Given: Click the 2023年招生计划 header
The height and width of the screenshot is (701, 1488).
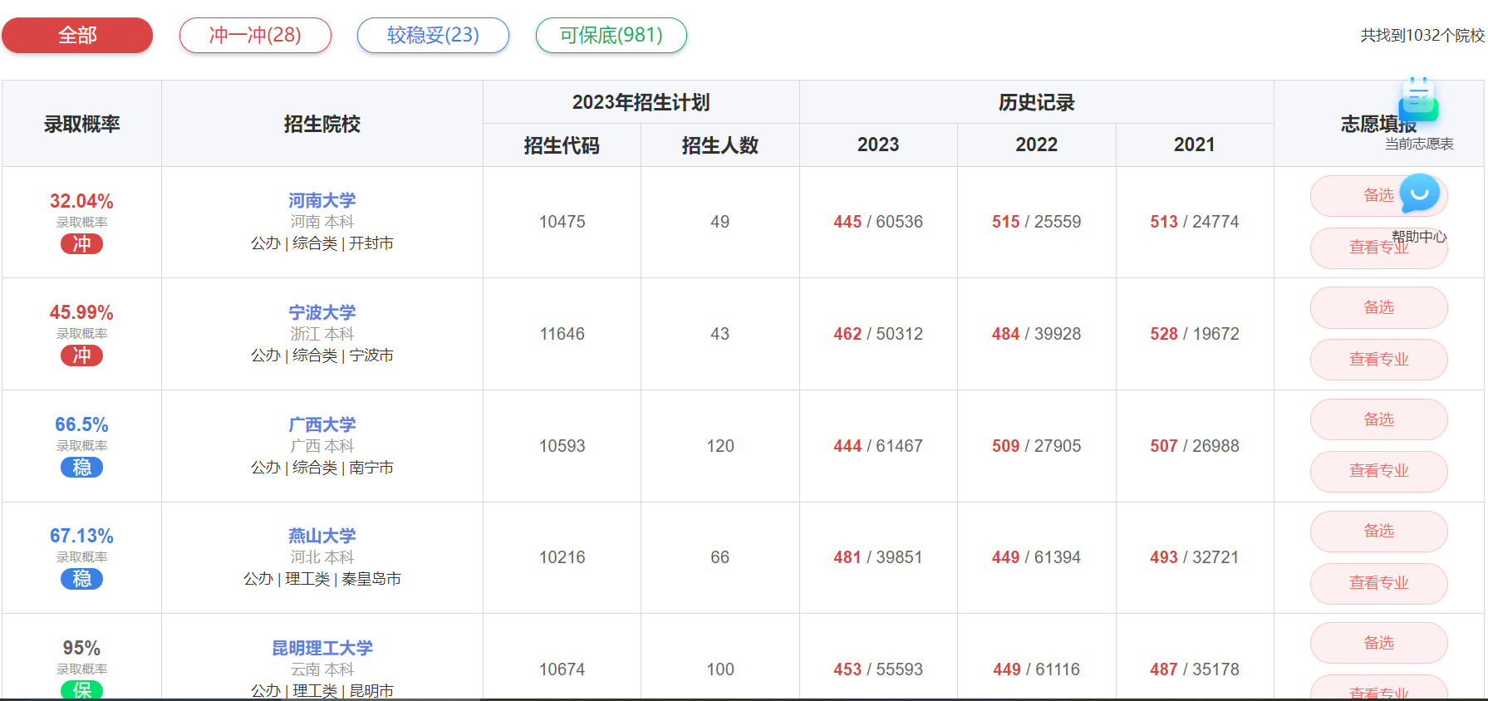Looking at the screenshot, I should [x=641, y=102].
